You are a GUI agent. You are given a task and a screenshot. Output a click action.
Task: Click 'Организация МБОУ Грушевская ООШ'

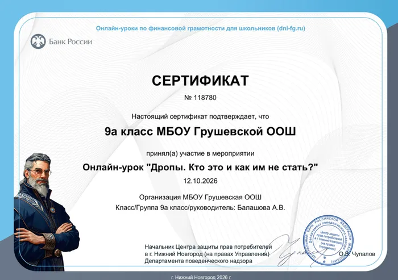point(200,197)
